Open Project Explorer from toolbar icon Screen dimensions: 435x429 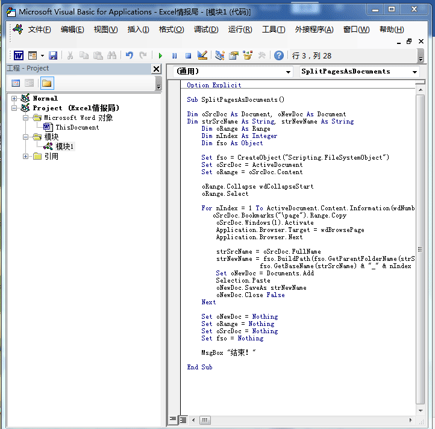click(220, 55)
